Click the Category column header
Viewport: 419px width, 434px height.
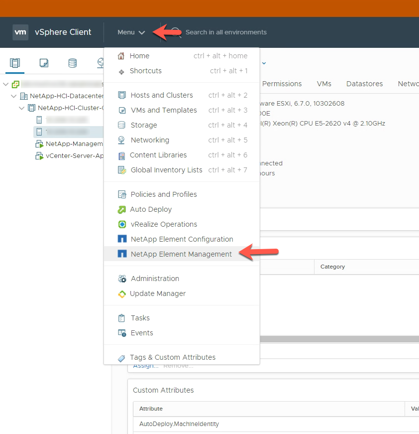(332, 267)
